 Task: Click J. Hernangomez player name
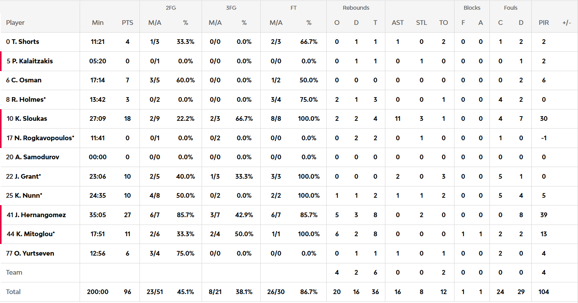[40, 215]
